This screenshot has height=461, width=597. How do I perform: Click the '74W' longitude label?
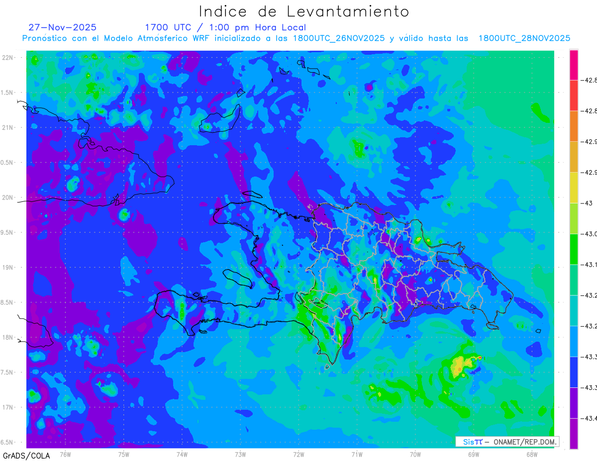pos(182,454)
